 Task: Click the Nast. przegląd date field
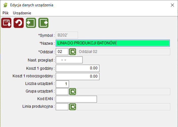tap(69, 60)
